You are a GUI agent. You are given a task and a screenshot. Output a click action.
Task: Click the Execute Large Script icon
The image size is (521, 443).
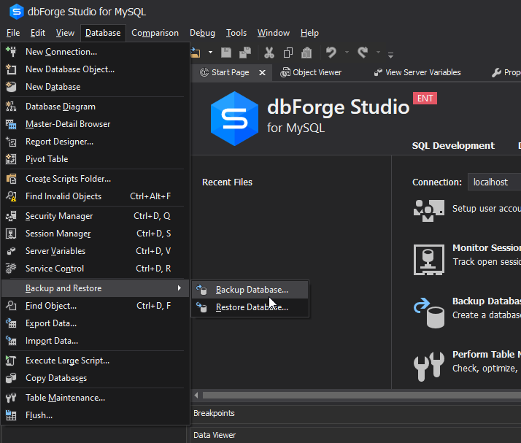(11, 361)
